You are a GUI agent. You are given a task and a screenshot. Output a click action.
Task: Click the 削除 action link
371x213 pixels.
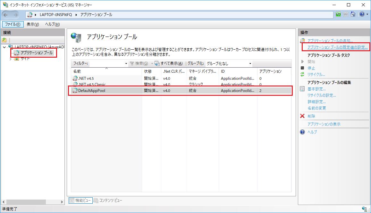pyautogui.click(x=311, y=116)
